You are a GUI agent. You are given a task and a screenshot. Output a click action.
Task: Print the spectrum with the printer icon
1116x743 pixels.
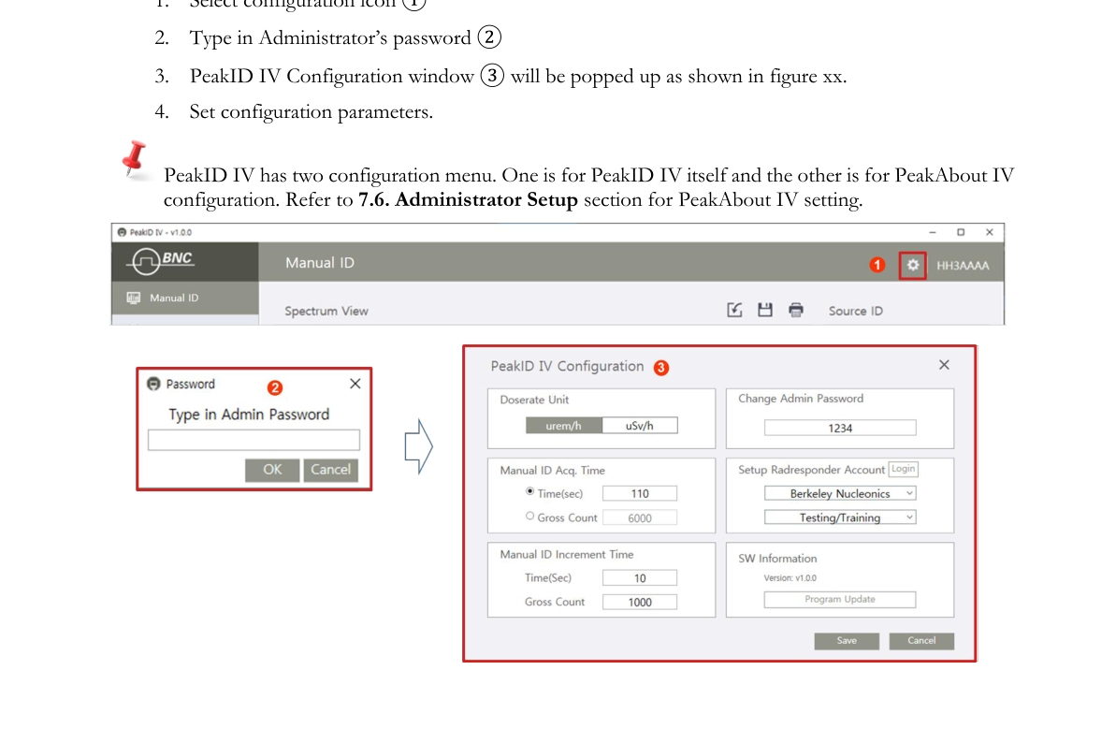[x=796, y=310]
